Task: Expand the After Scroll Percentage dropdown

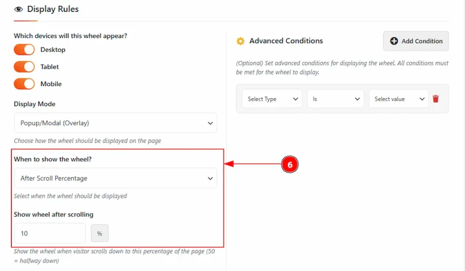Action: [115, 178]
